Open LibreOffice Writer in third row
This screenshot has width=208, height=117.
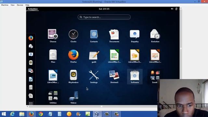[x=53, y=77]
